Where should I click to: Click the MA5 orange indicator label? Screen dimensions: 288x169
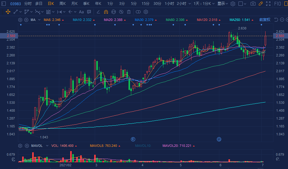click(x=52, y=20)
